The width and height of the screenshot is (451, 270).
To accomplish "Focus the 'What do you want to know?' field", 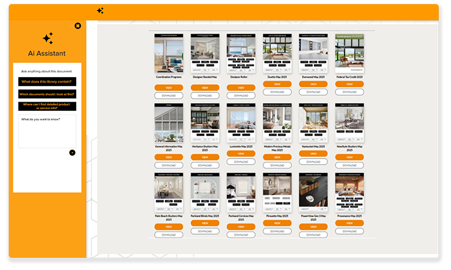I will [47, 131].
